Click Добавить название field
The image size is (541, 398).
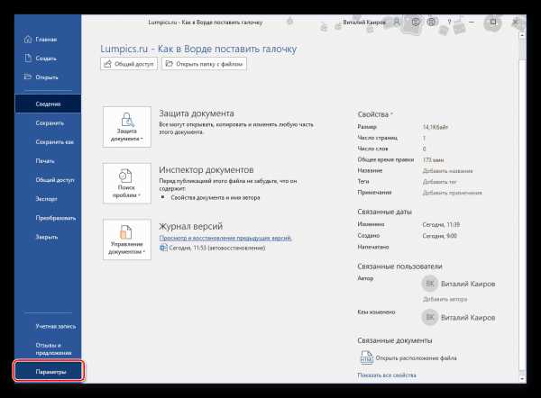click(x=447, y=171)
